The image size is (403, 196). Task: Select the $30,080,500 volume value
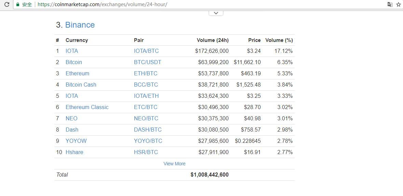(x=213, y=130)
